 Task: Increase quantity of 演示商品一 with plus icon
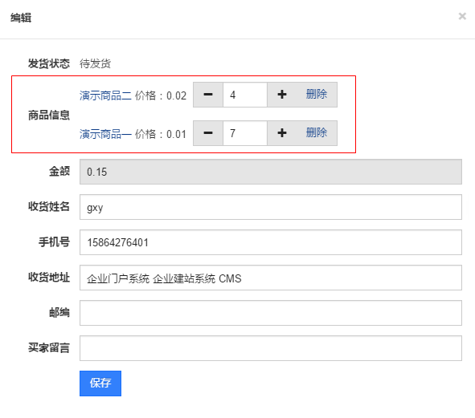[282, 133]
